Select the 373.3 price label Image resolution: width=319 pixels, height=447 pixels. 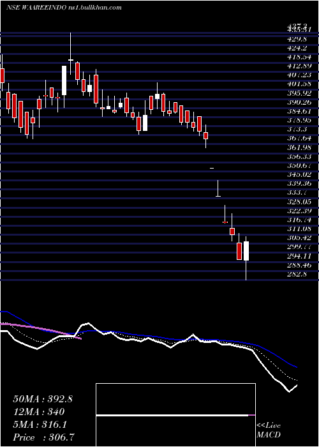point(299,129)
